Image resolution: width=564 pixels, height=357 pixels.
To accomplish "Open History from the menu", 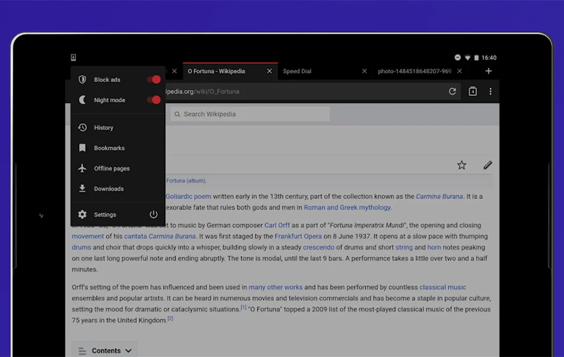I will coord(118,128).
